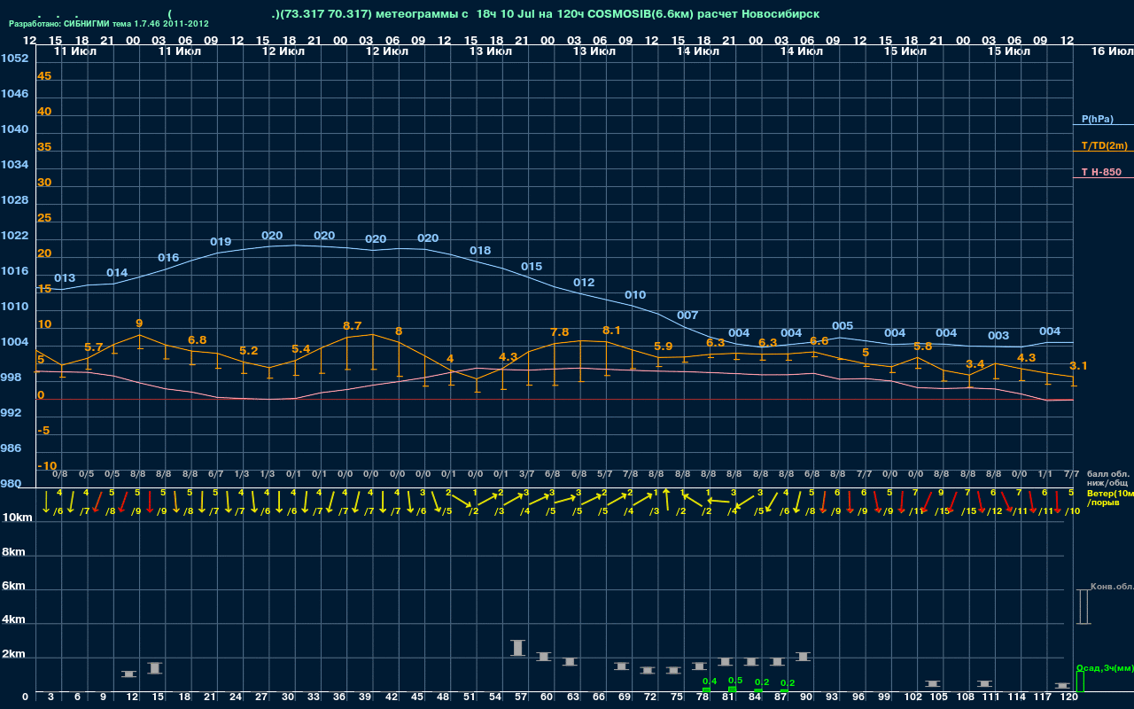Click the orange line swatch under T/TD(2m)
Screen dimensions: 1134x709
pyautogui.click(x=1103, y=152)
